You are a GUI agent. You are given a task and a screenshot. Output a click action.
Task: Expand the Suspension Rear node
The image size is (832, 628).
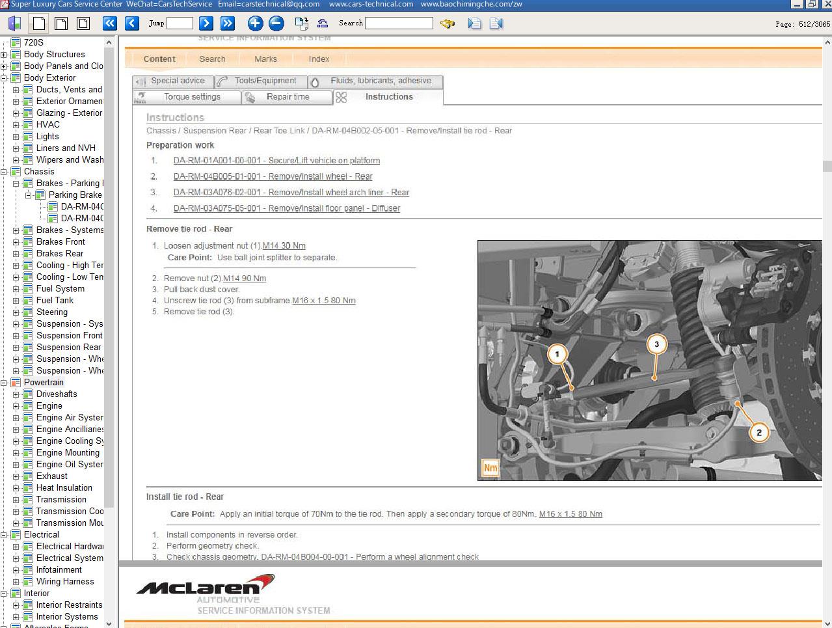coord(16,347)
